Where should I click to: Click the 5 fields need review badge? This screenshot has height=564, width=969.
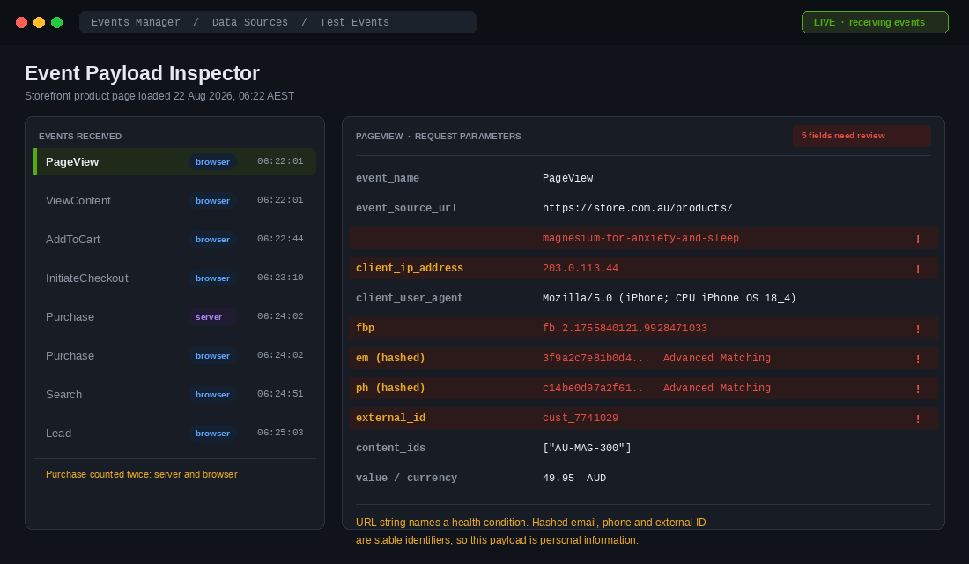[862, 136]
